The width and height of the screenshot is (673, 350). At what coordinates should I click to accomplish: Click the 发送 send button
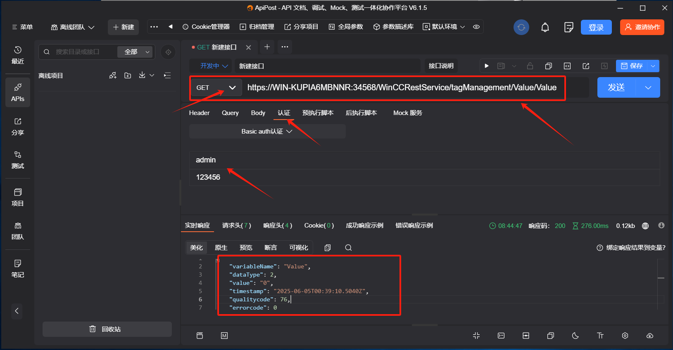point(616,87)
